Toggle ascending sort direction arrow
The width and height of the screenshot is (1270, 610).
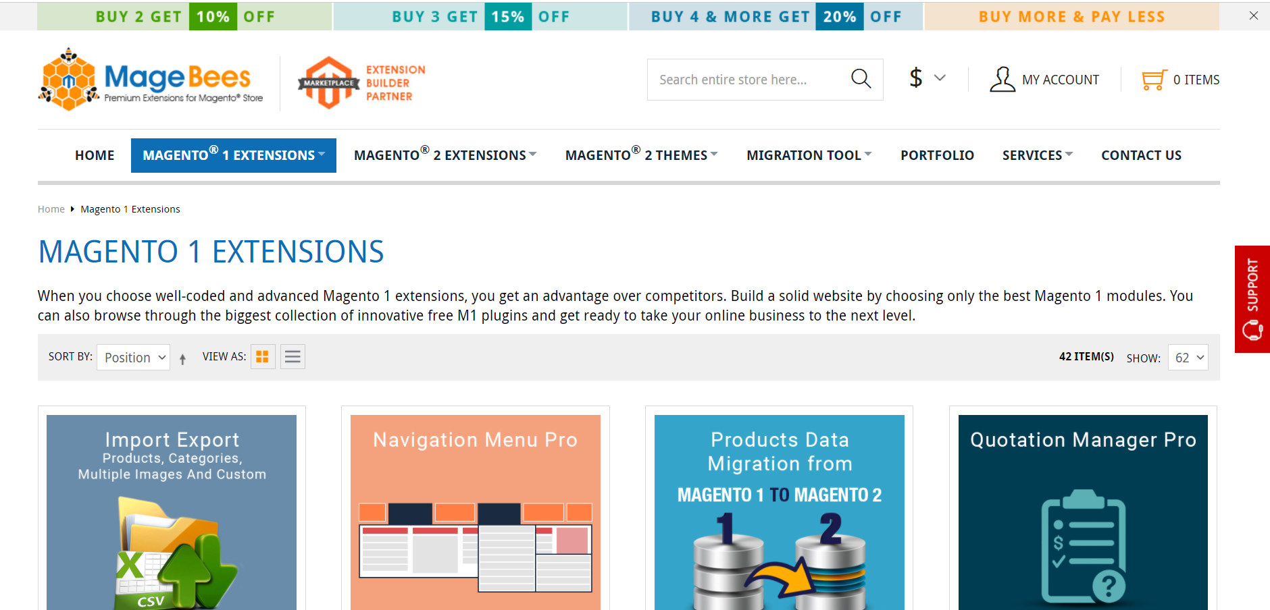tap(182, 359)
